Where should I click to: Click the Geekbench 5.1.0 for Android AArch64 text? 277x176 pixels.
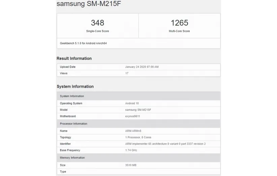click(83, 43)
